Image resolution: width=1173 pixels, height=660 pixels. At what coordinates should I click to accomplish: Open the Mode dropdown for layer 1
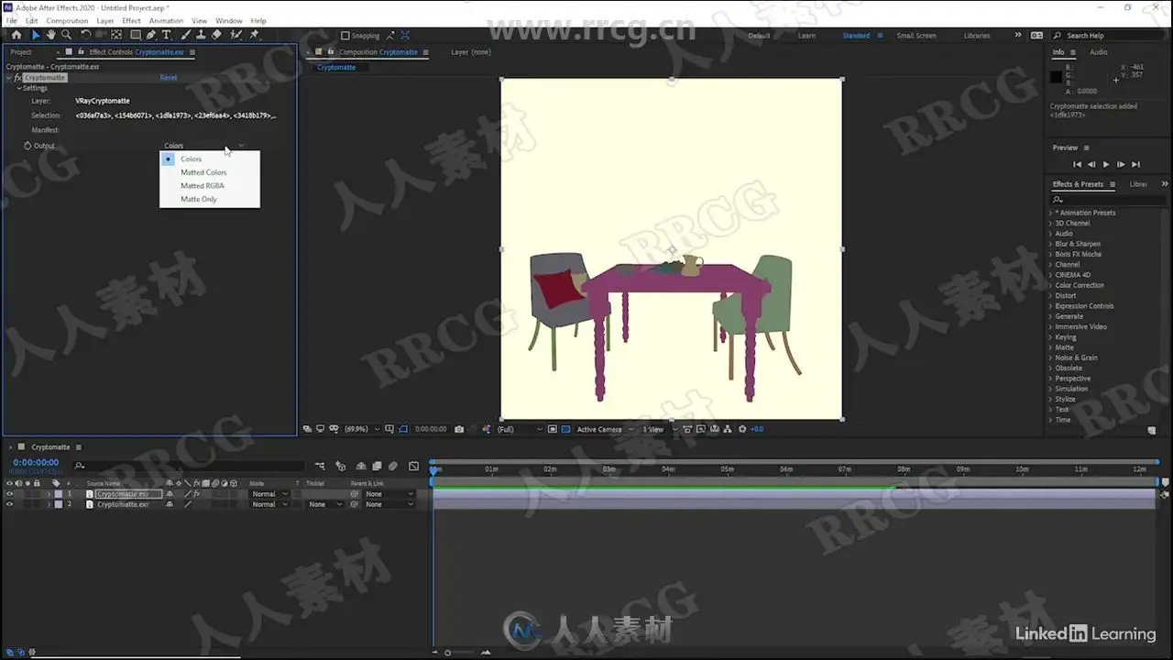tap(269, 494)
